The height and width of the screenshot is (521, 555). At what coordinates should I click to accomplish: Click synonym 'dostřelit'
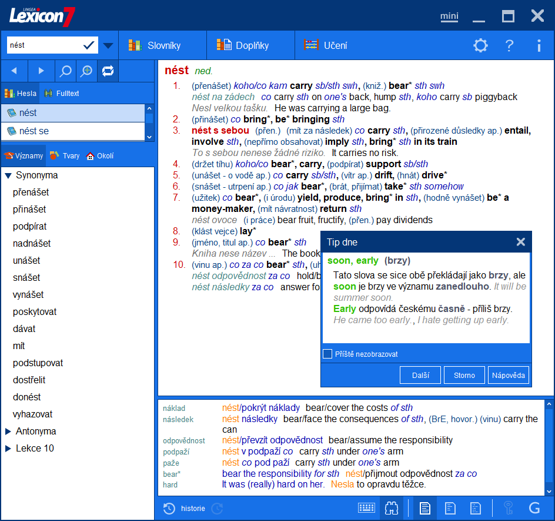(x=29, y=380)
